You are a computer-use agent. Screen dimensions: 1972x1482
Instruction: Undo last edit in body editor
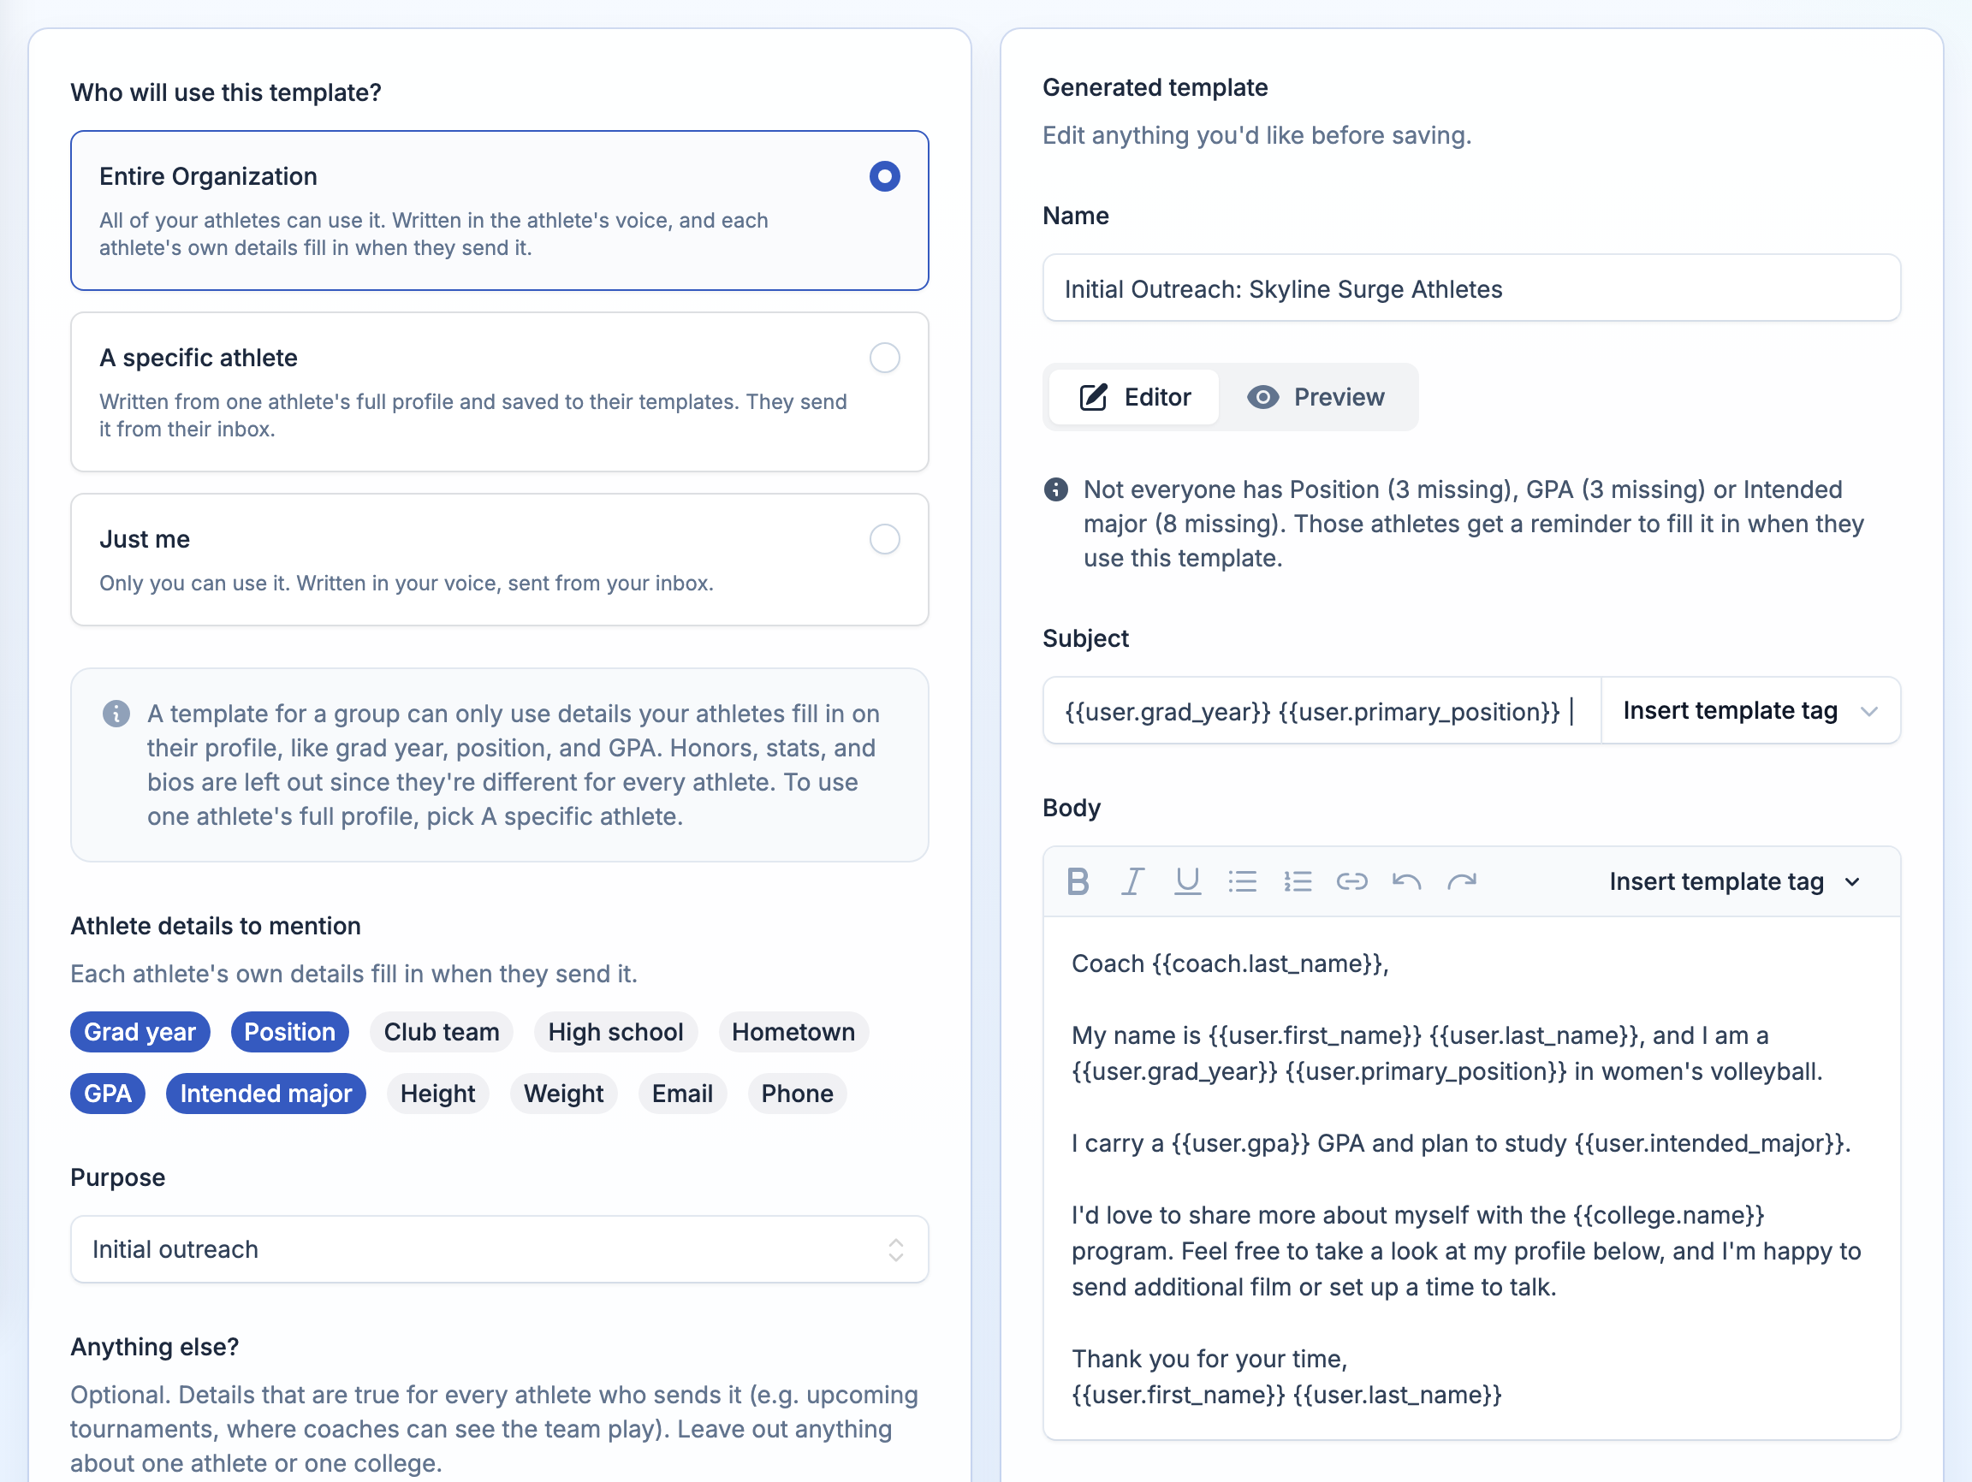click(x=1407, y=881)
